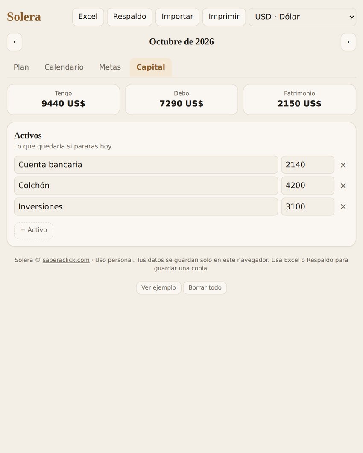Screen dimensions: 363x453
Task: Remove the Cuenta bancaria asset
Action: pos(343,165)
